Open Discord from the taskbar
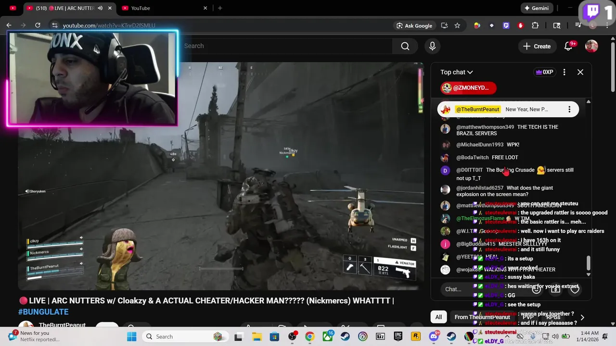 pos(434,336)
